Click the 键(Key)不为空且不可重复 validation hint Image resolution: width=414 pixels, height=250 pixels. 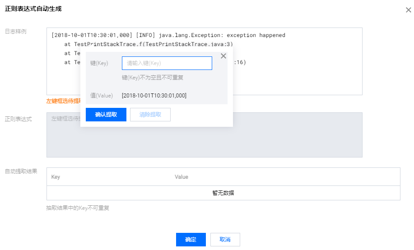[x=153, y=78]
